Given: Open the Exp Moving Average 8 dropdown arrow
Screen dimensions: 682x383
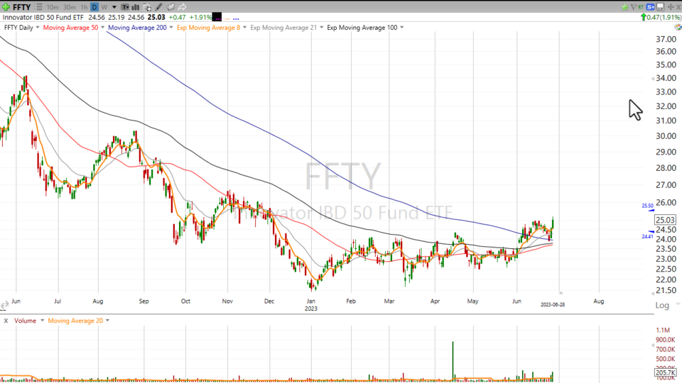Looking at the screenshot, I should 244,28.
